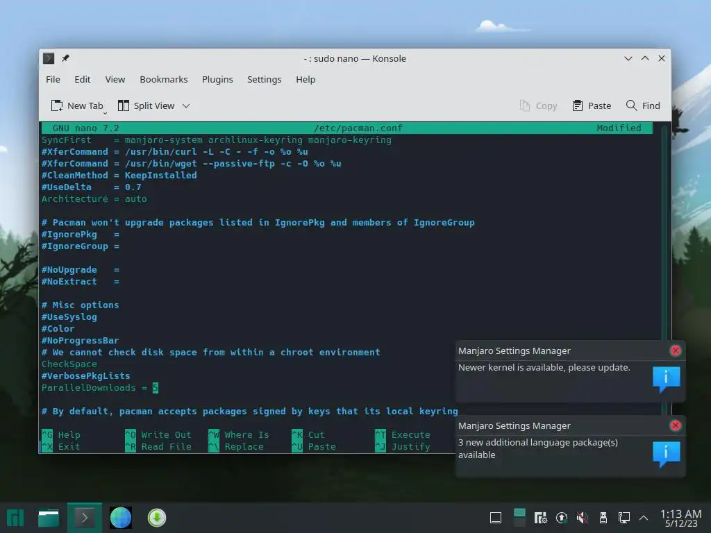Click the muted volume tray icon
711x533 pixels.
(583, 518)
